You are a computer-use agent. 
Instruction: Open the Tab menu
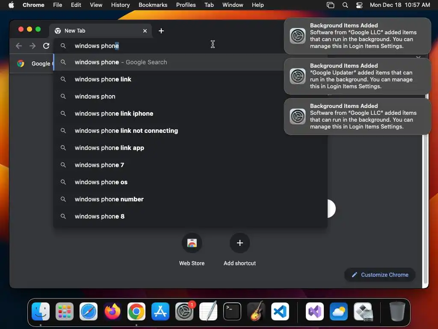[x=209, y=5]
